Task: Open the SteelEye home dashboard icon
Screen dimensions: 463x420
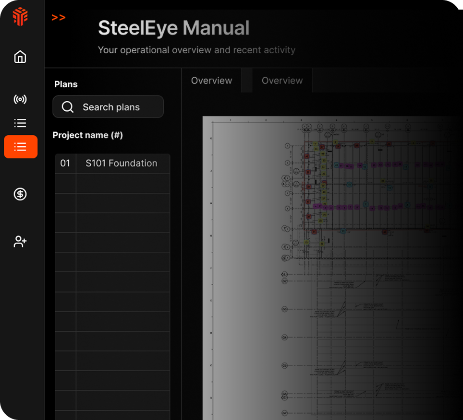Action: pos(20,56)
